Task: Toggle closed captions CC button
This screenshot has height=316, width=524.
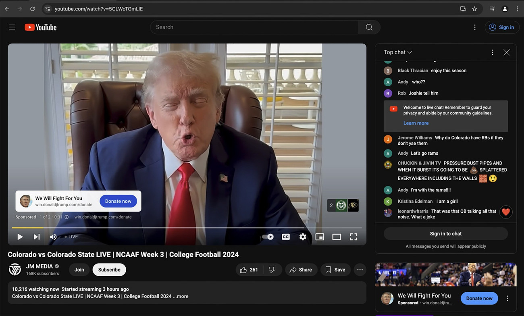Action: pyautogui.click(x=286, y=237)
